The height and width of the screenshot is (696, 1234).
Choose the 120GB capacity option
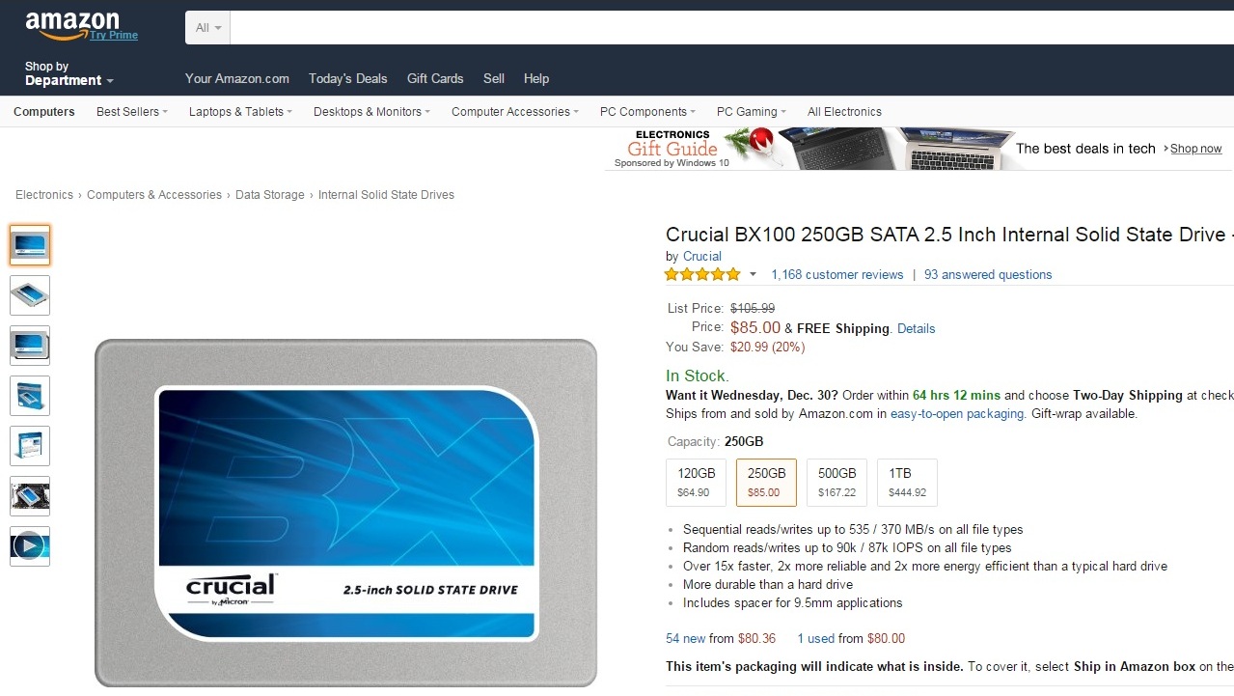[x=696, y=483]
